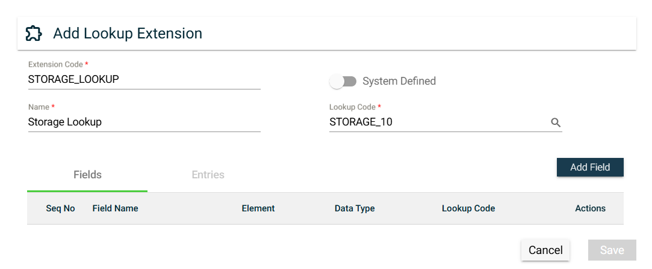Toggle the System Defined switch
652x269 pixels.
click(x=343, y=81)
